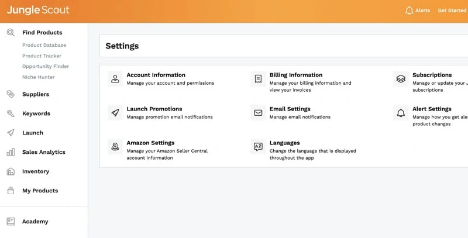Open My Products section
The height and width of the screenshot is (238, 468).
coord(40,191)
